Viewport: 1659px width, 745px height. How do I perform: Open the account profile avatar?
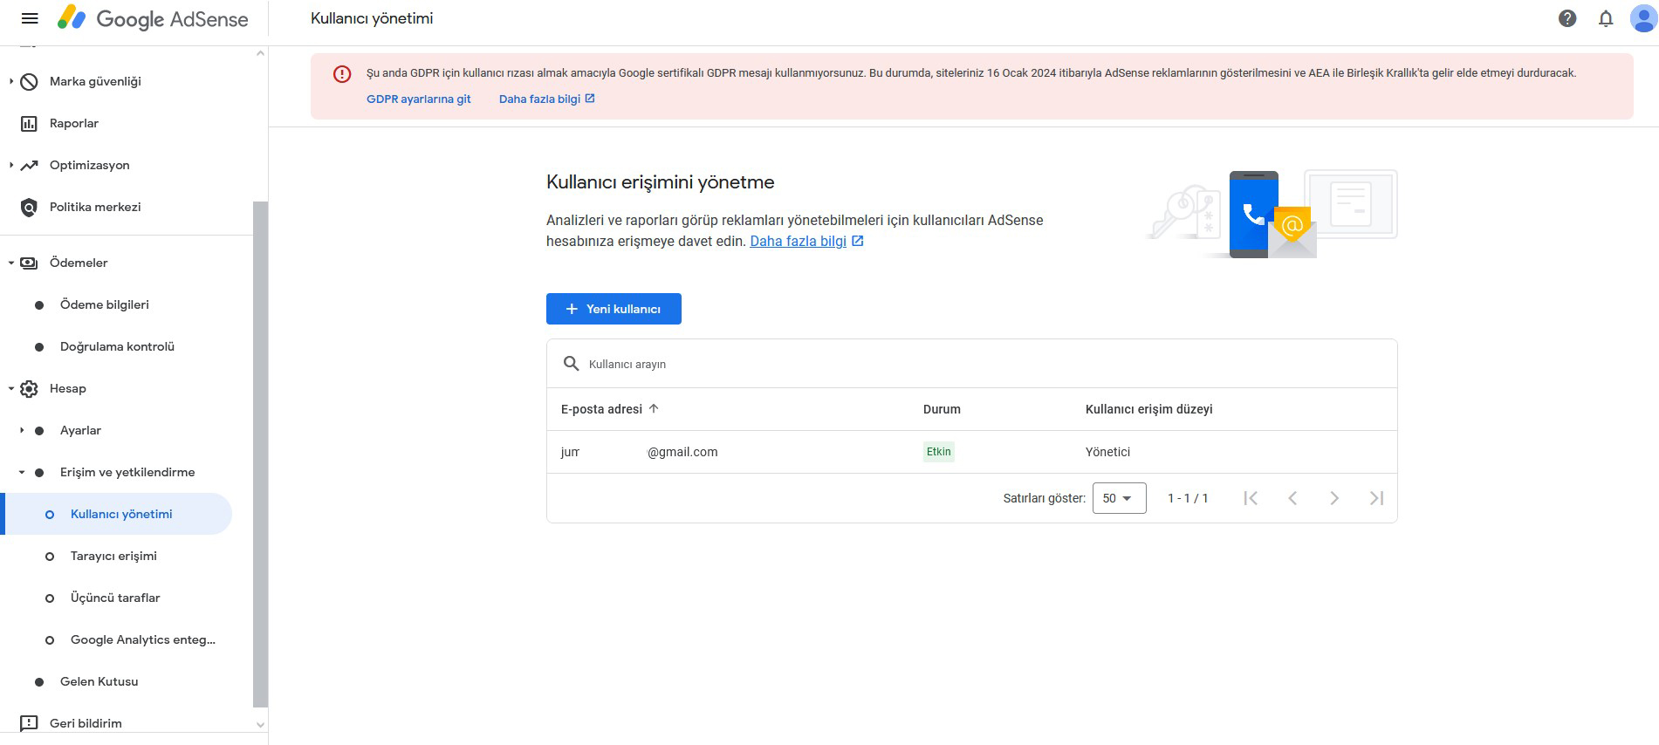coord(1643,18)
